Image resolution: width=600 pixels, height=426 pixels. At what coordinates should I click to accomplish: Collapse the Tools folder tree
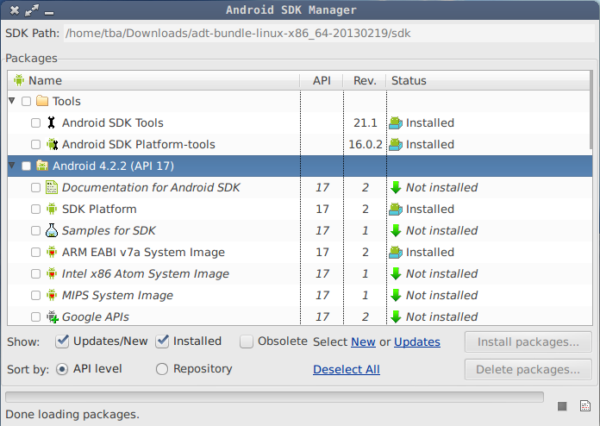point(12,101)
